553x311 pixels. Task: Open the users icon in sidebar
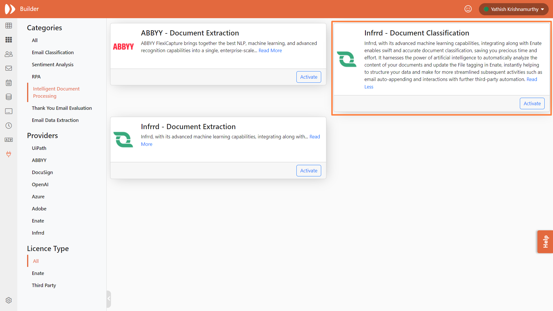click(9, 54)
